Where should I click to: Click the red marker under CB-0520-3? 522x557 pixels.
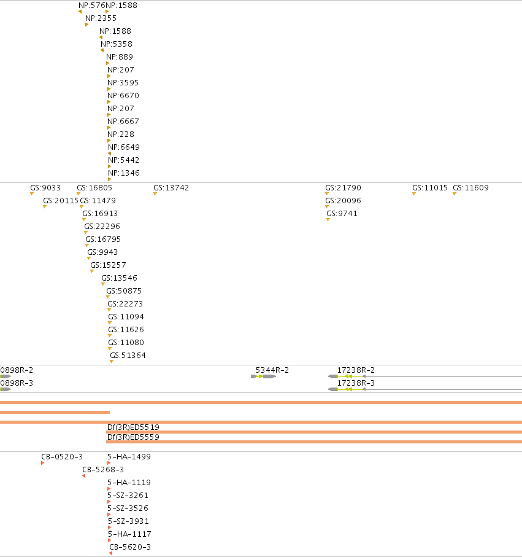42,463
